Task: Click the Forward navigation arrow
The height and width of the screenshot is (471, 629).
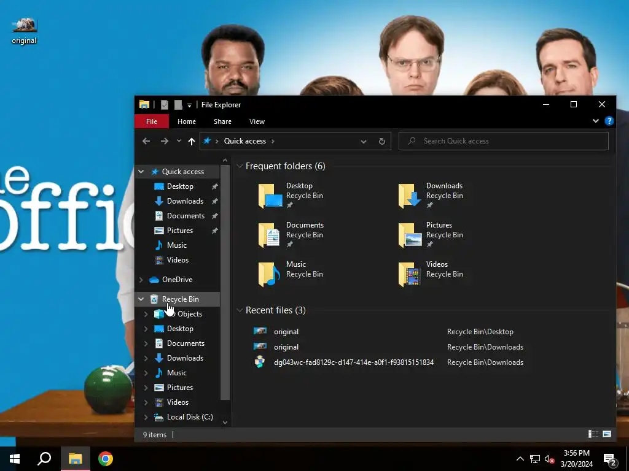Action: [x=165, y=141]
